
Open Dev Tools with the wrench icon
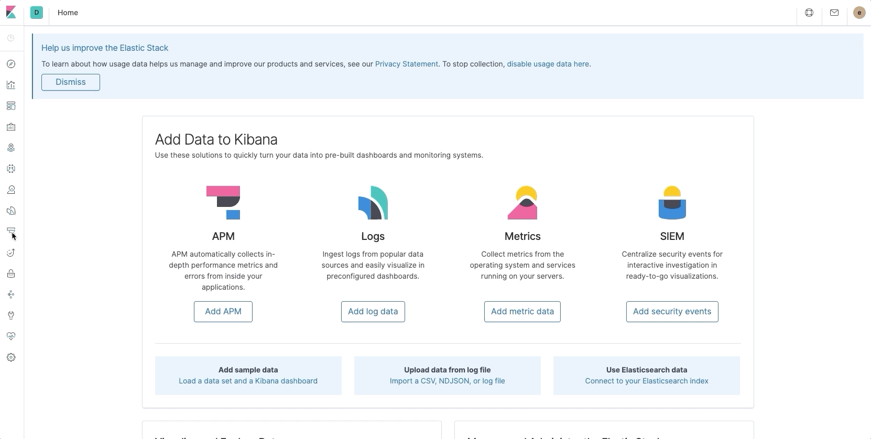[x=11, y=315]
